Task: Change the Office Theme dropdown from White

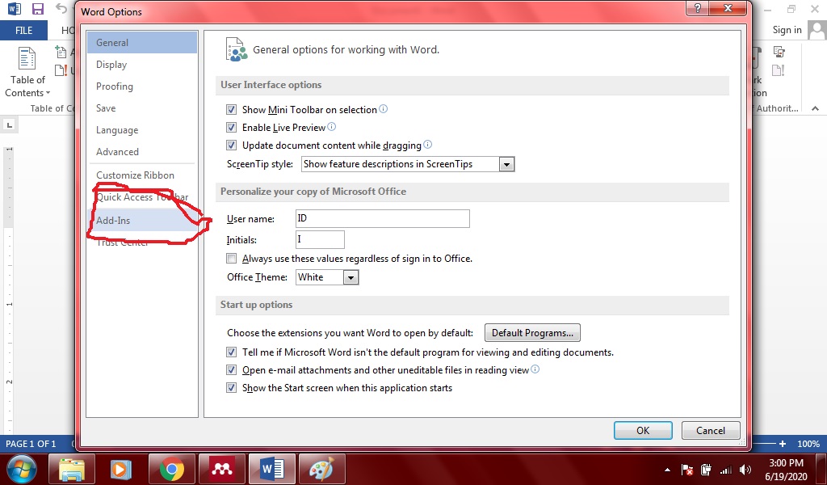Action: click(351, 277)
